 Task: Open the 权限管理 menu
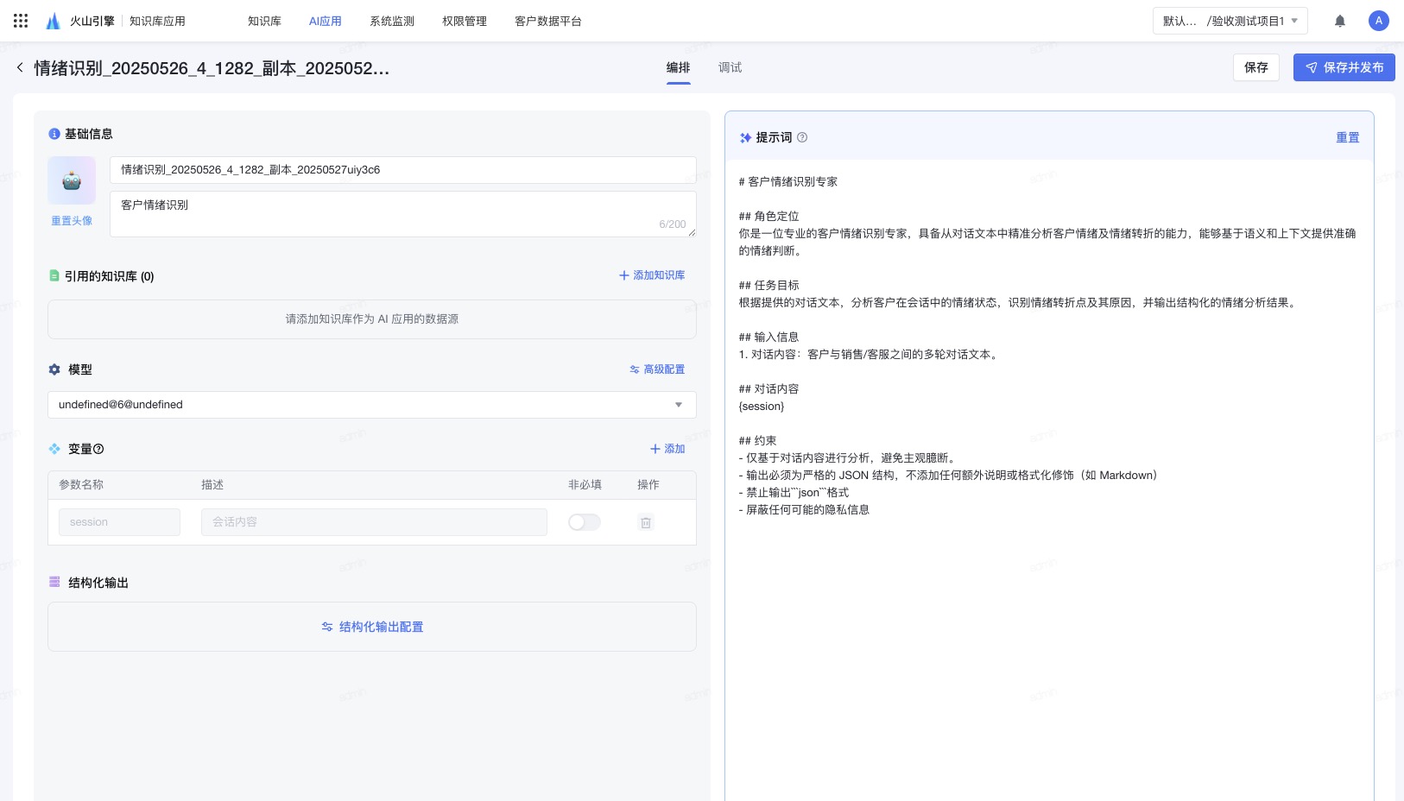[x=465, y=21]
